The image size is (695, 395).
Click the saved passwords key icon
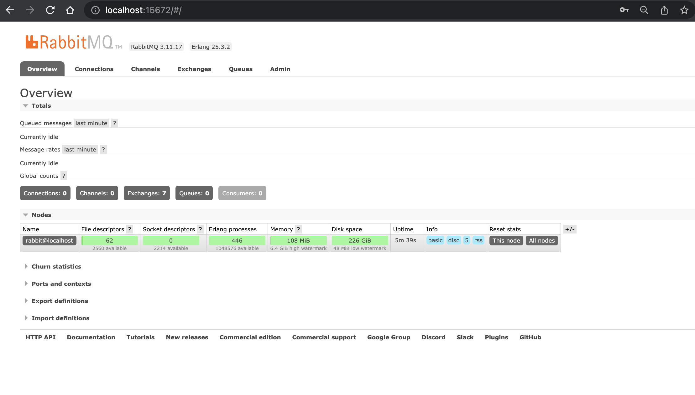pyautogui.click(x=624, y=10)
